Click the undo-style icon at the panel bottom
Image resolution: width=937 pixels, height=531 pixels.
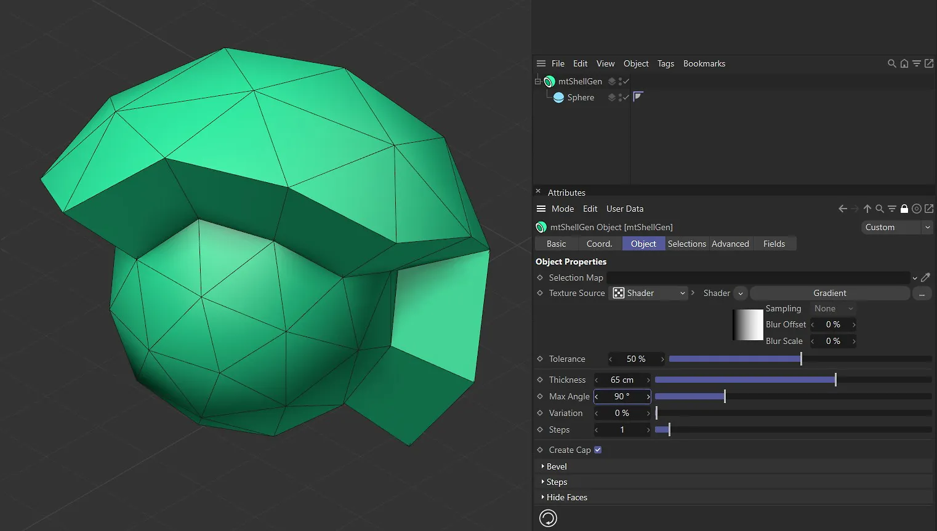(548, 517)
